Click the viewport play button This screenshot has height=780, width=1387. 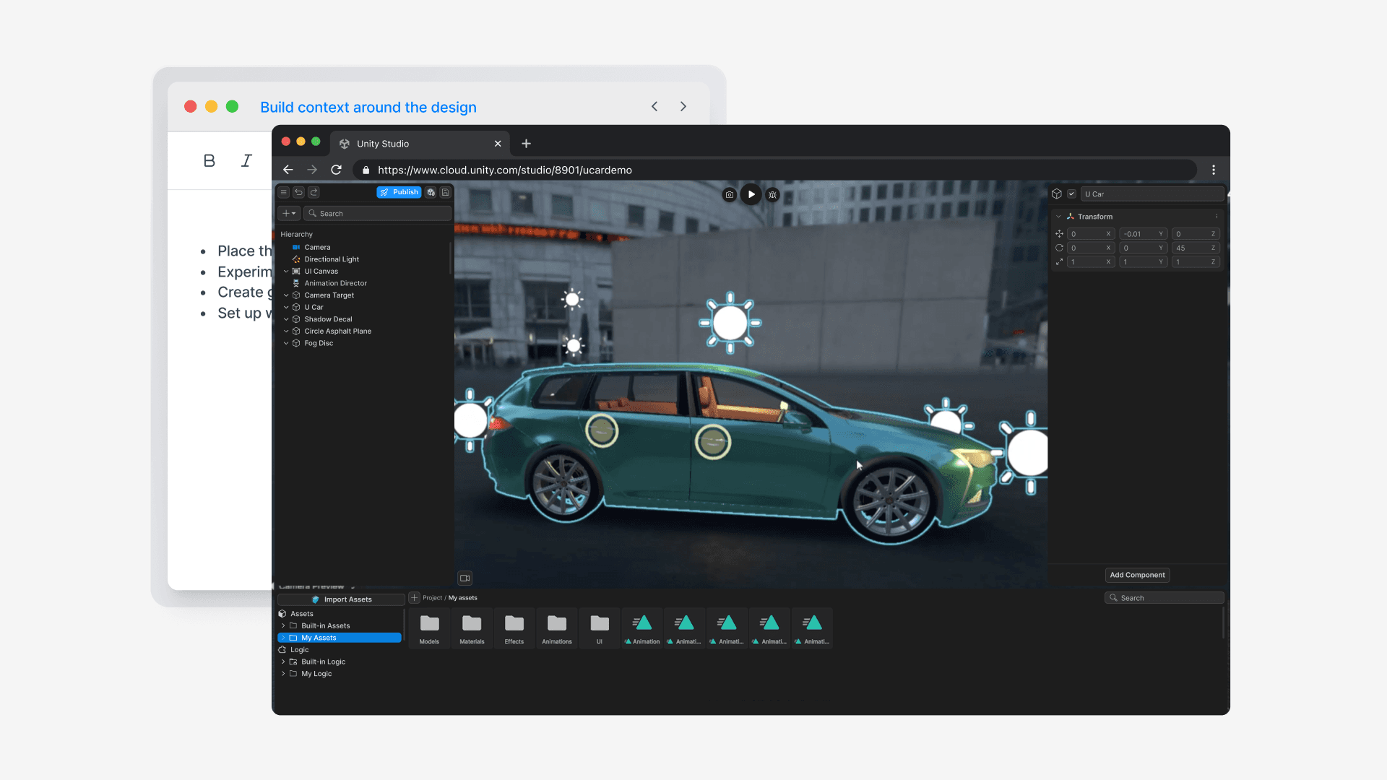tap(751, 194)
